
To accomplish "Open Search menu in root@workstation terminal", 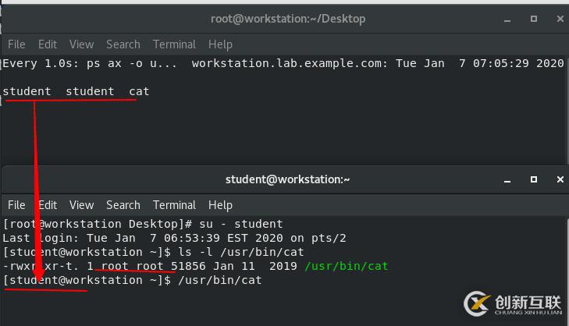I will coord(123,44).
